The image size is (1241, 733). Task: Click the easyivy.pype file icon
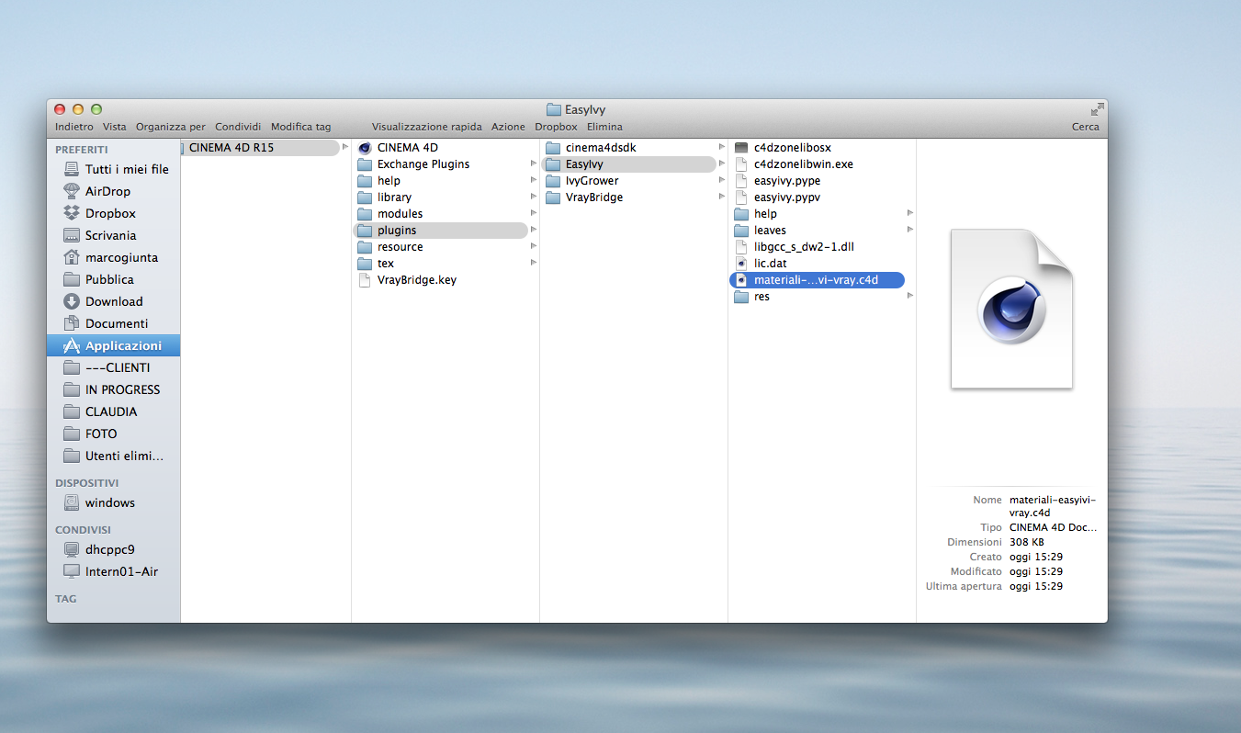click(x=742, y=181)
